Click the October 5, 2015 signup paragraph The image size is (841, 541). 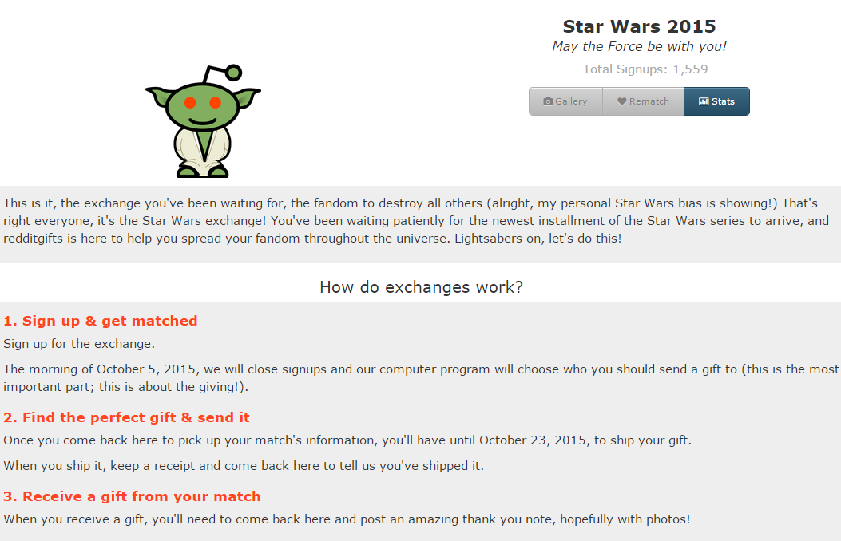click(x=420, y=377)
